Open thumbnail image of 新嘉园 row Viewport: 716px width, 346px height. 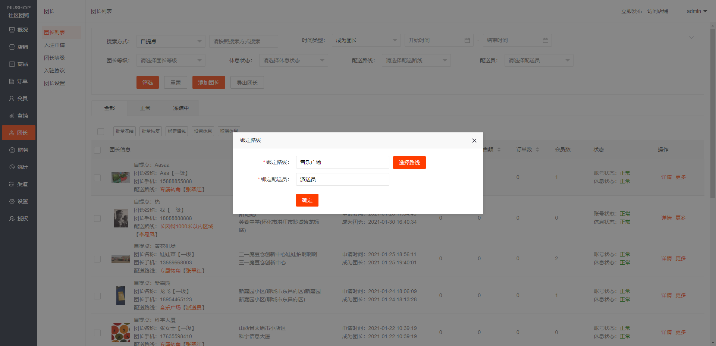pyautogui.click(x=121, y=296)
